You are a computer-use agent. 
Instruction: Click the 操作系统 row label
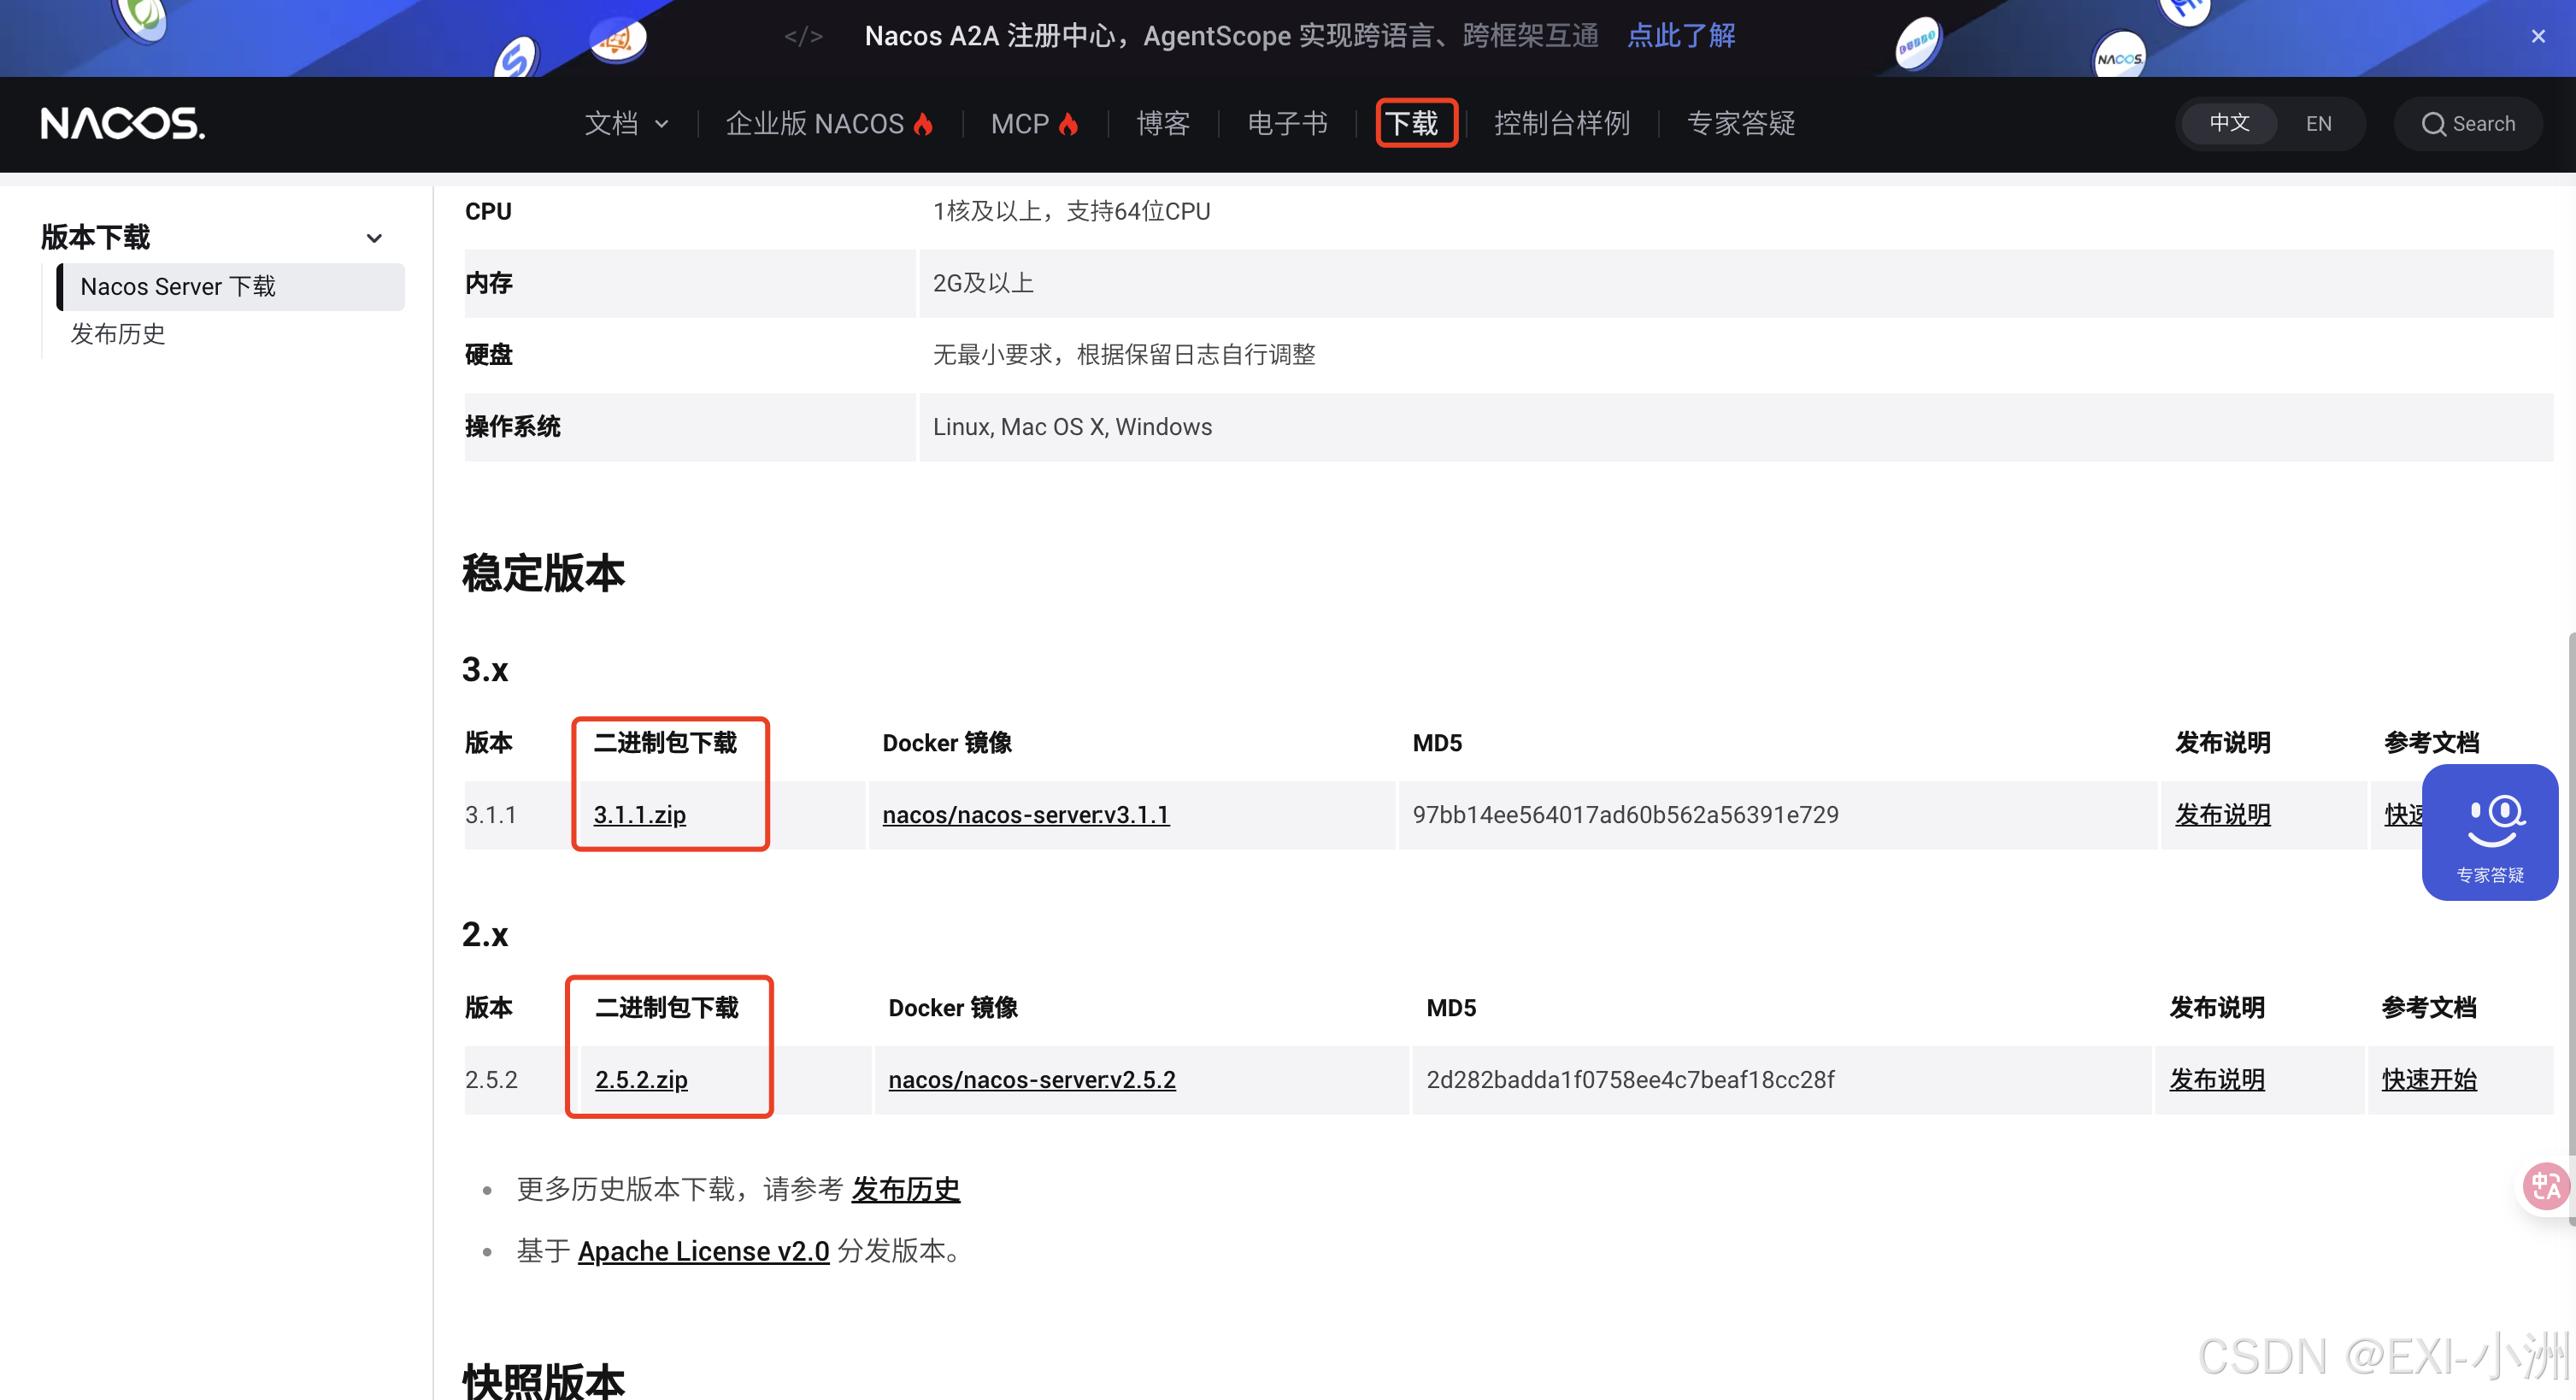coord(513,427)
